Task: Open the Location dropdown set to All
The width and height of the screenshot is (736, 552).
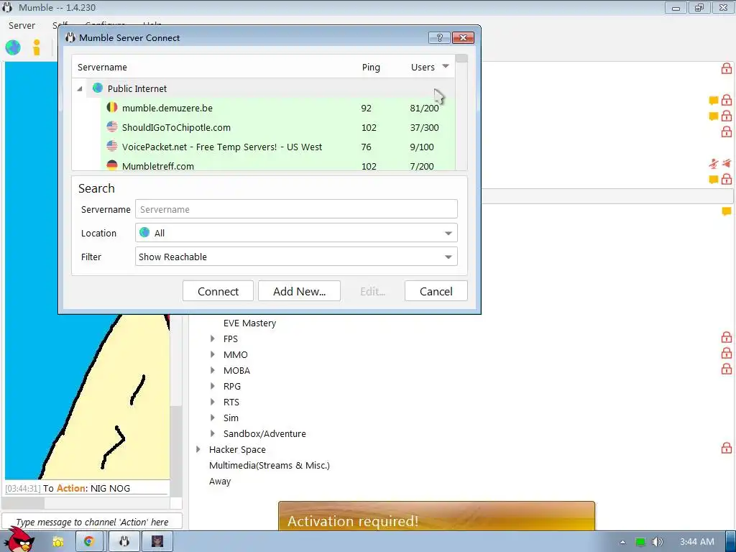Action: (296, 233)
